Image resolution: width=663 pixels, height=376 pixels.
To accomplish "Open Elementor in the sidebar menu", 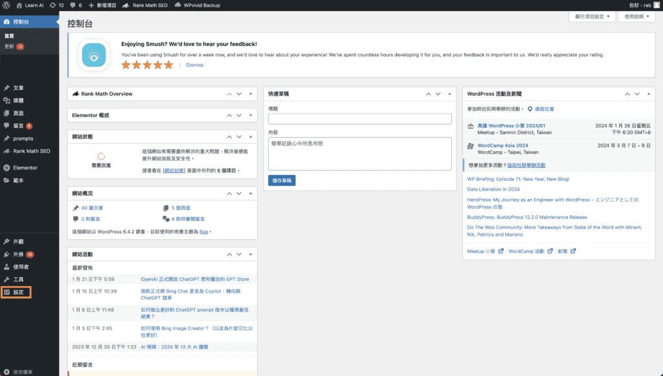I will pos(25,167).
